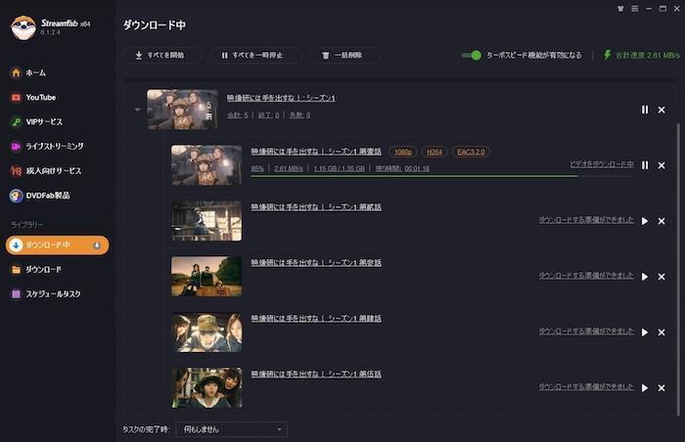The width and height of the screenshot is (685, 442).
Task: Click the 第貳話 episode title
Action: point(316,207)
